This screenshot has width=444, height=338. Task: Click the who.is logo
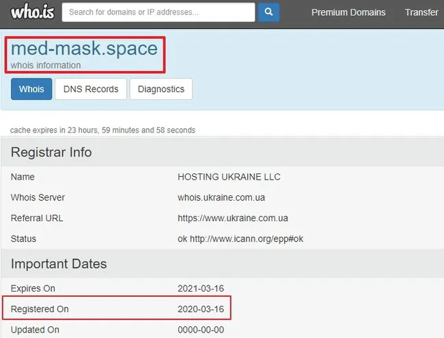(x=33, y=12)
